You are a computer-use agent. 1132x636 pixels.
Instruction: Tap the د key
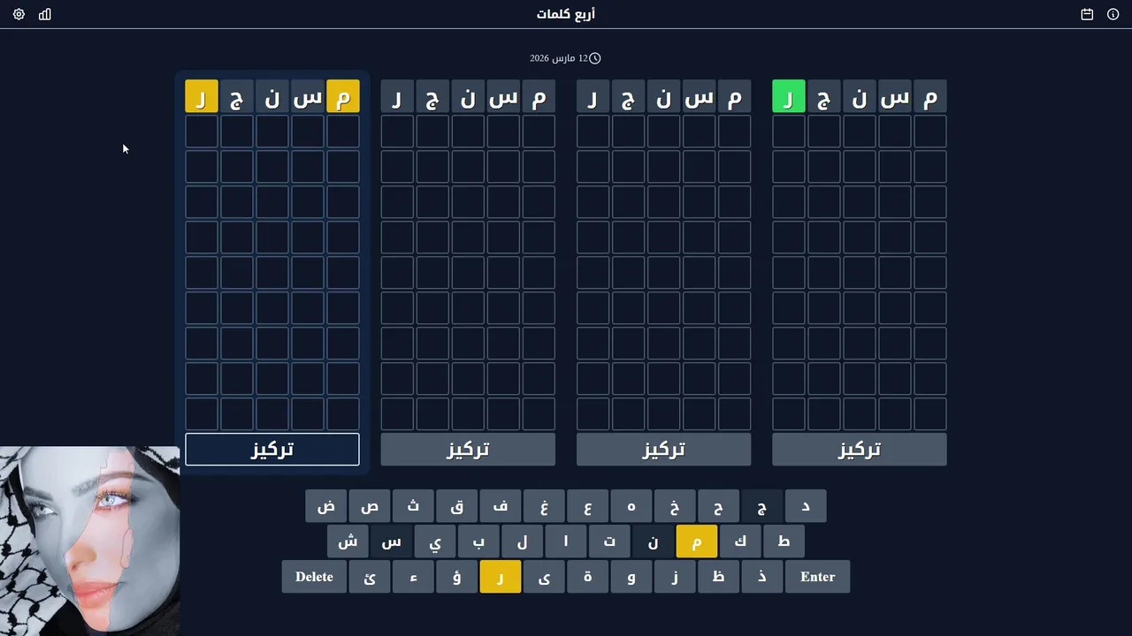coord(805,506)
